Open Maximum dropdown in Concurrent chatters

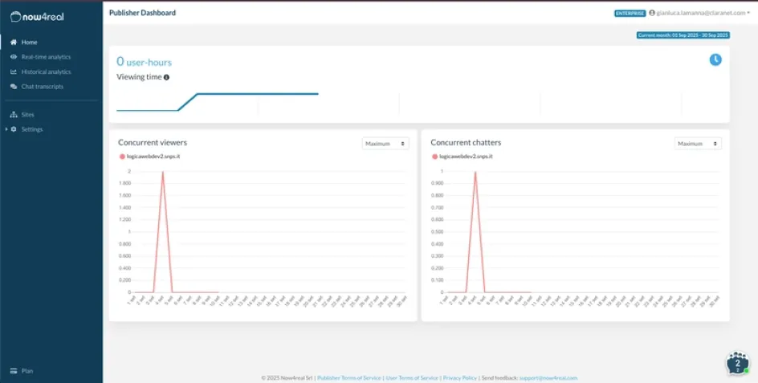(x=698, y=144)
